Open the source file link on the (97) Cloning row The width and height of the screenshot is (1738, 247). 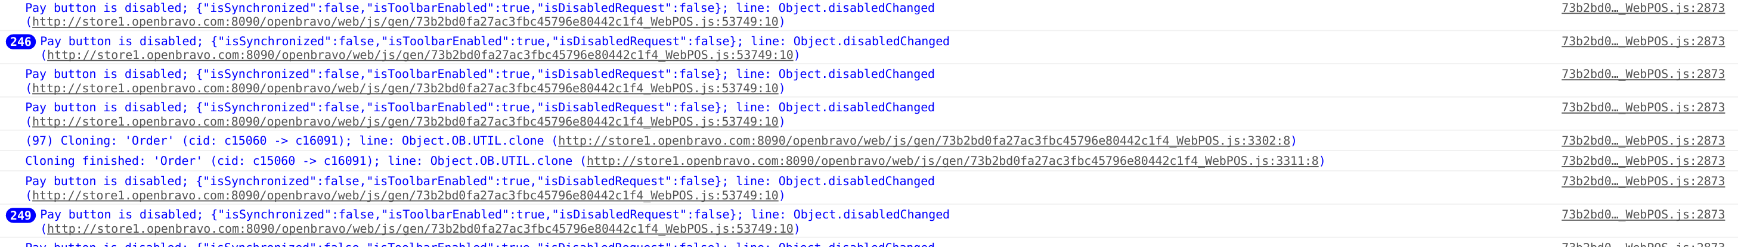pyautogui.click(x=1642, y=140)
